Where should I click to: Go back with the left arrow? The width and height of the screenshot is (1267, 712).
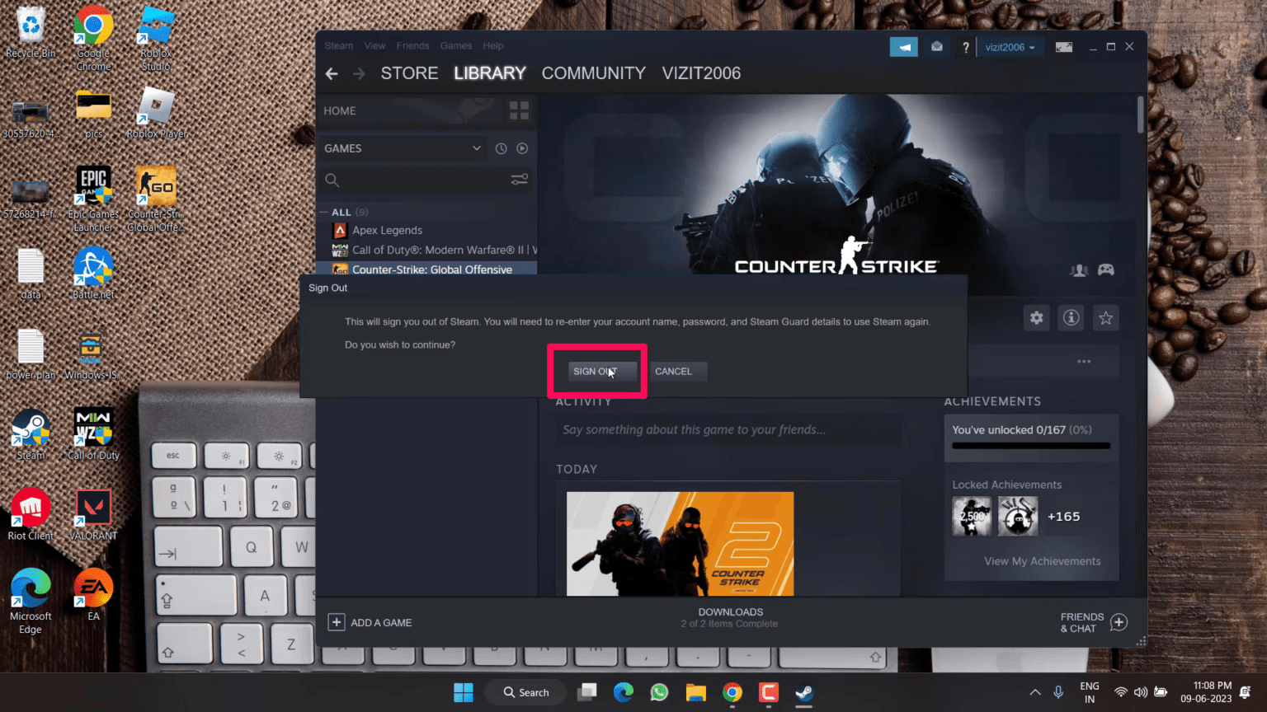332,74
